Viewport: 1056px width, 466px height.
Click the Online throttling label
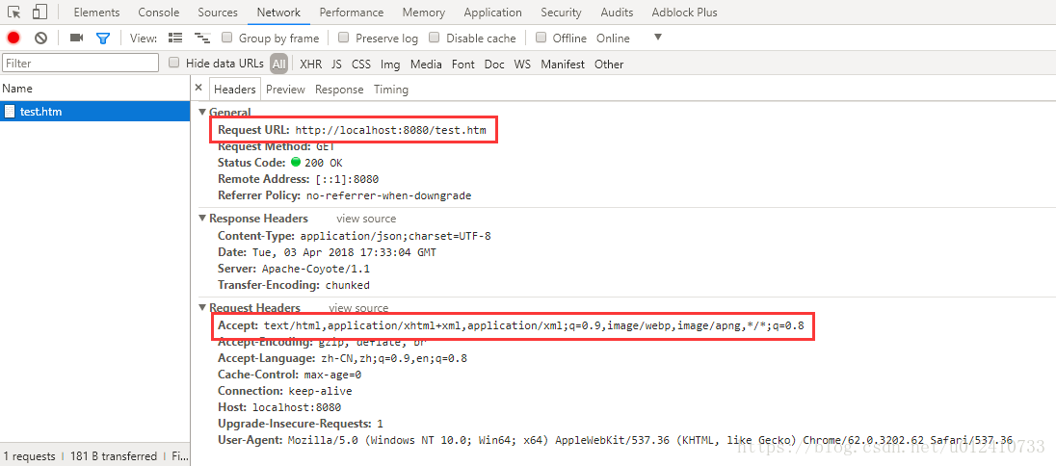click(x=613, y=38)
